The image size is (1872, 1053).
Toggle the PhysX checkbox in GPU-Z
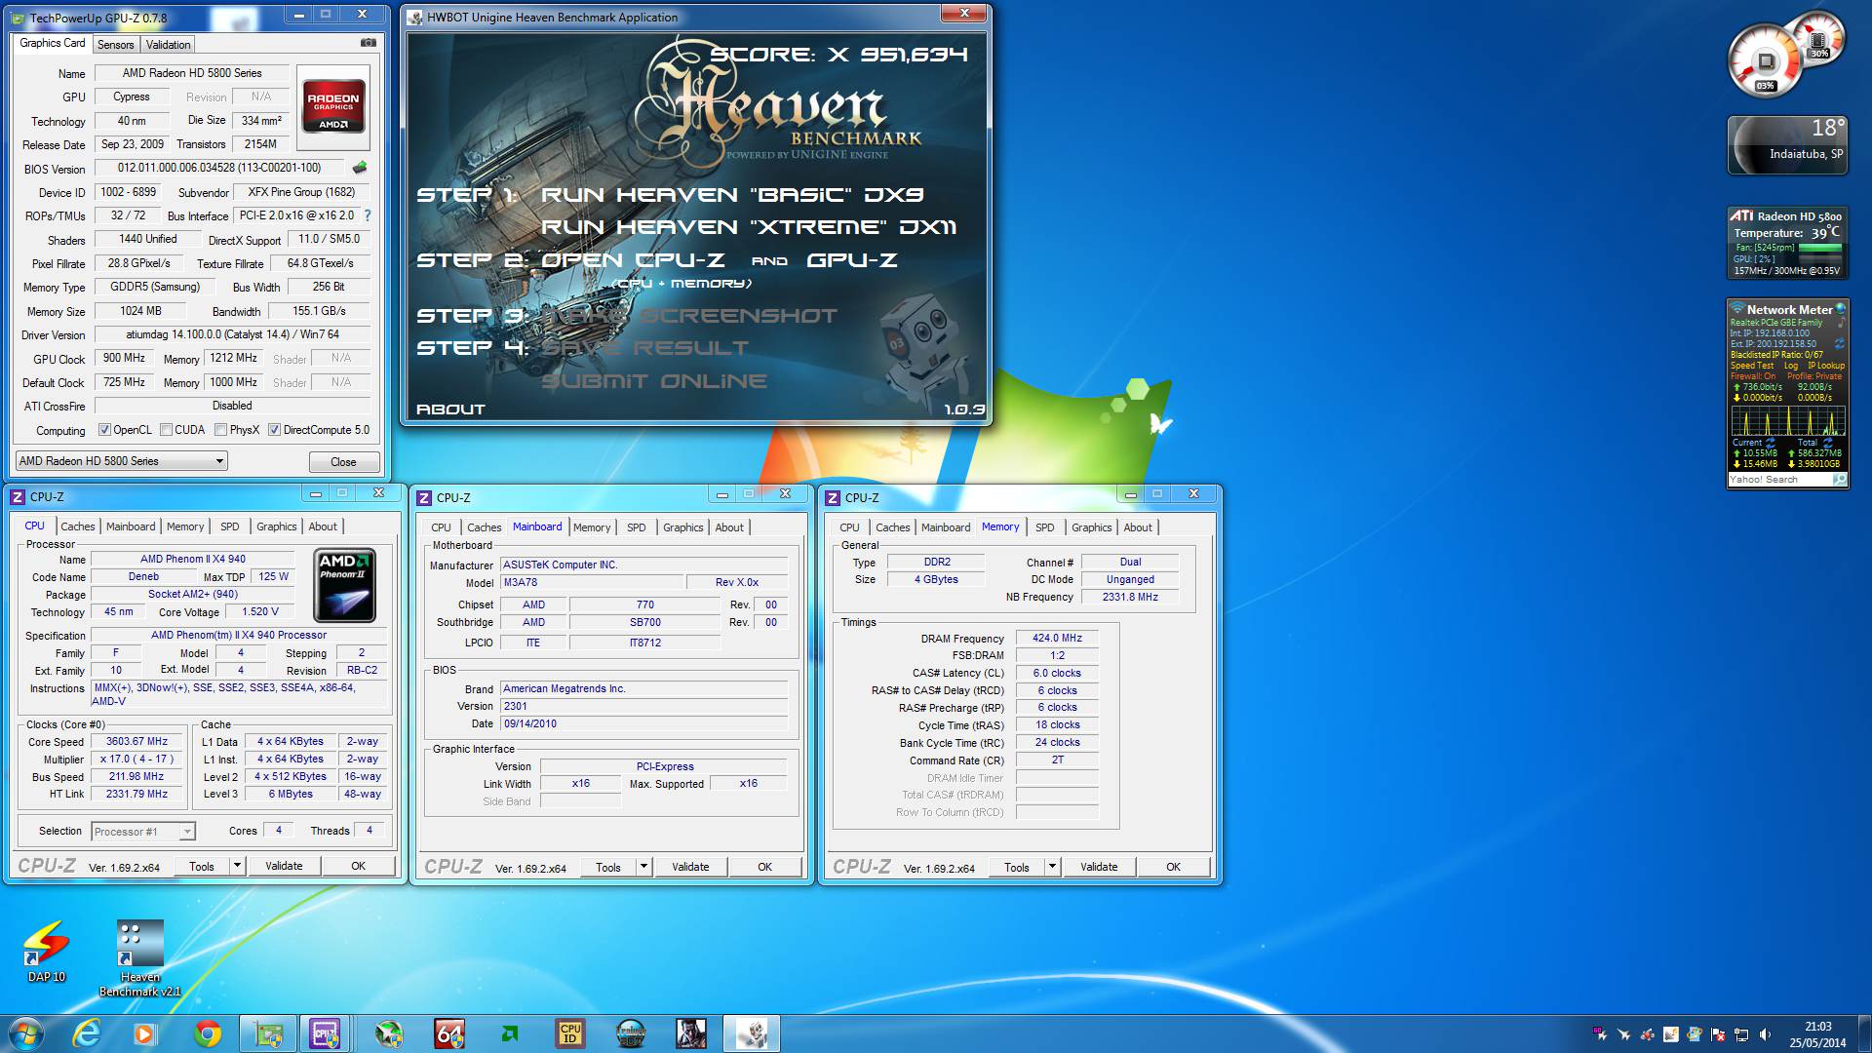221,430
